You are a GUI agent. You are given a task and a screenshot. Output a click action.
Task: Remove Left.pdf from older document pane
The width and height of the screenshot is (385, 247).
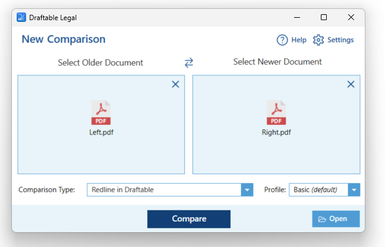[x=175, y=84]
